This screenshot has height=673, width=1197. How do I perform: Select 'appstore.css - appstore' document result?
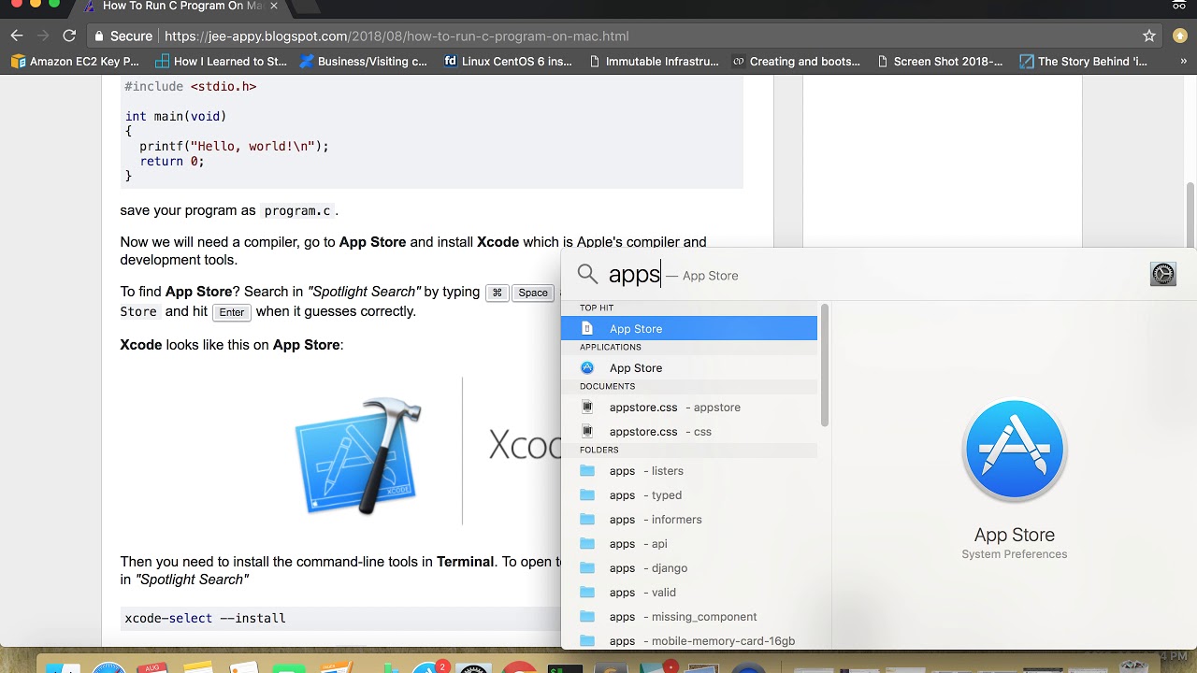click(689, 407)
